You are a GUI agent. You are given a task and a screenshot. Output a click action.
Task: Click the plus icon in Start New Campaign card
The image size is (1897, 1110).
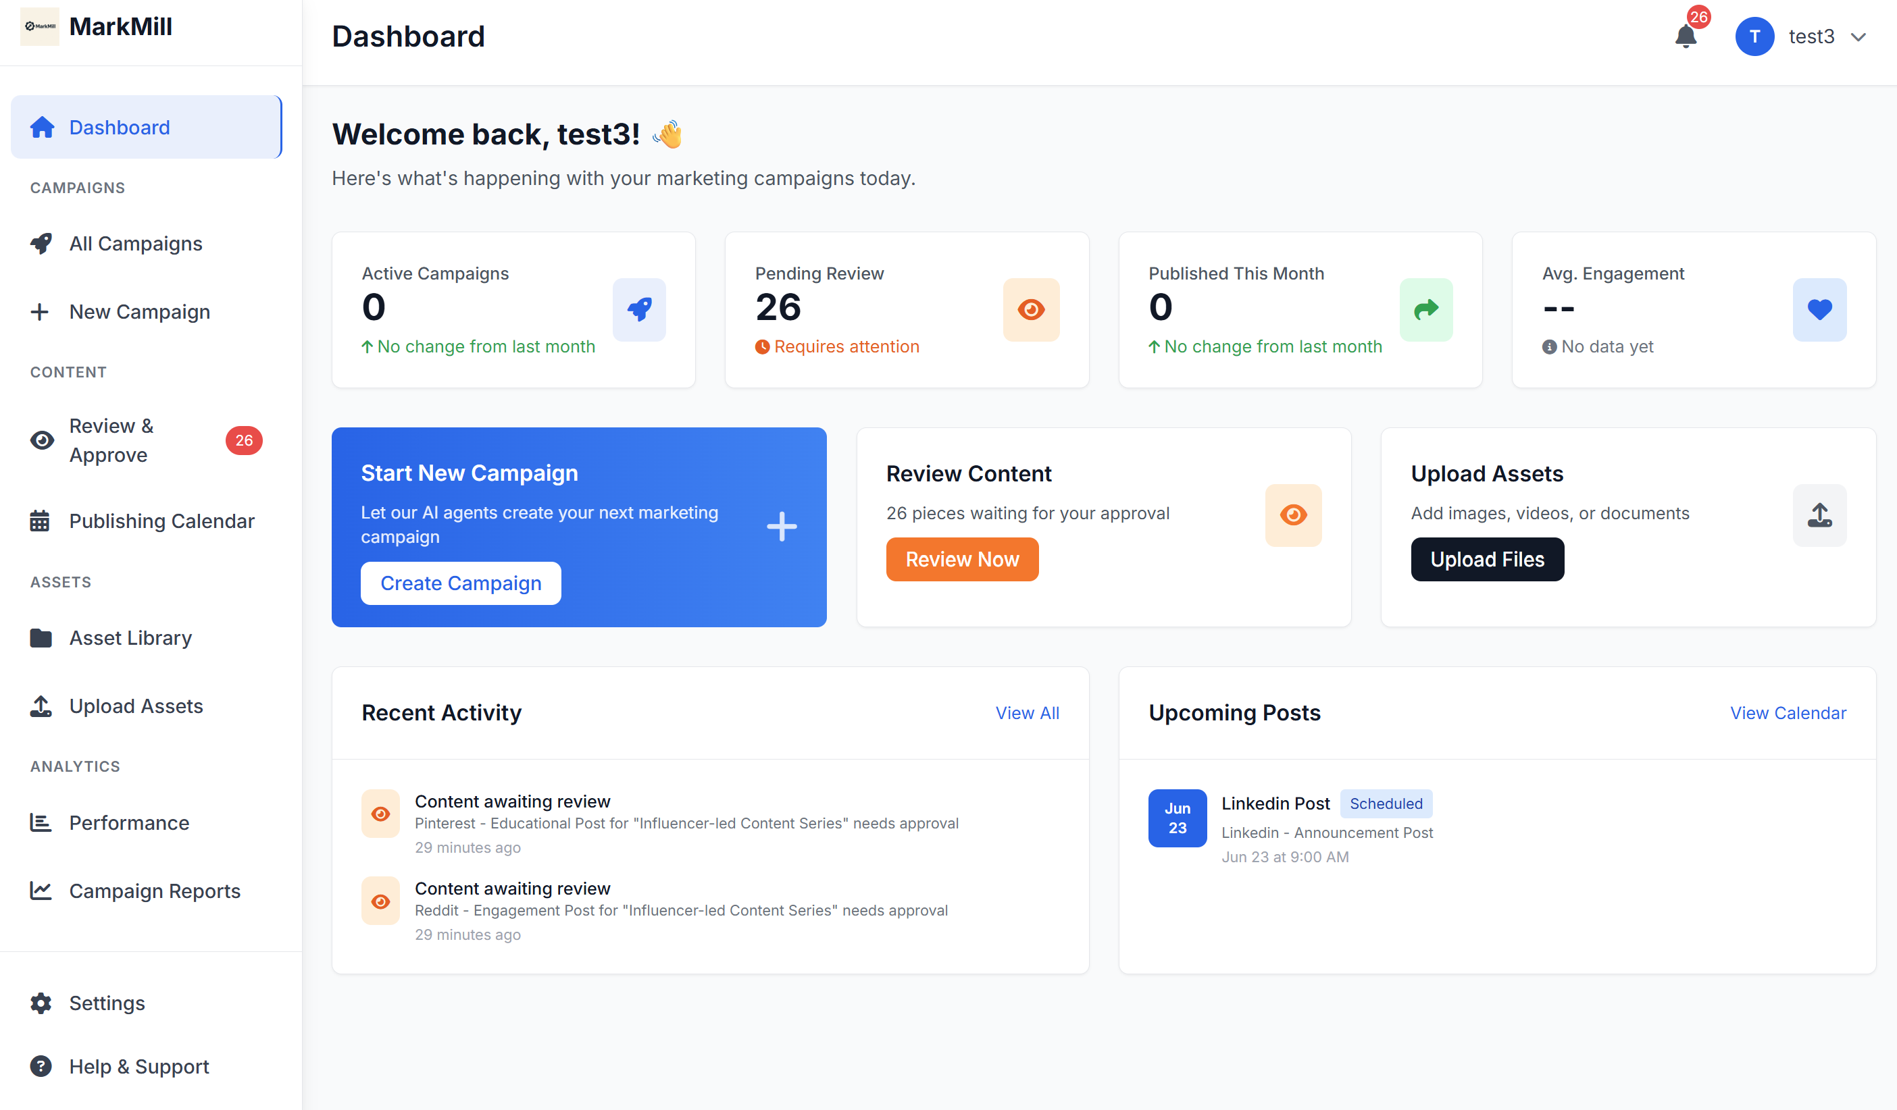pos(782,526)
